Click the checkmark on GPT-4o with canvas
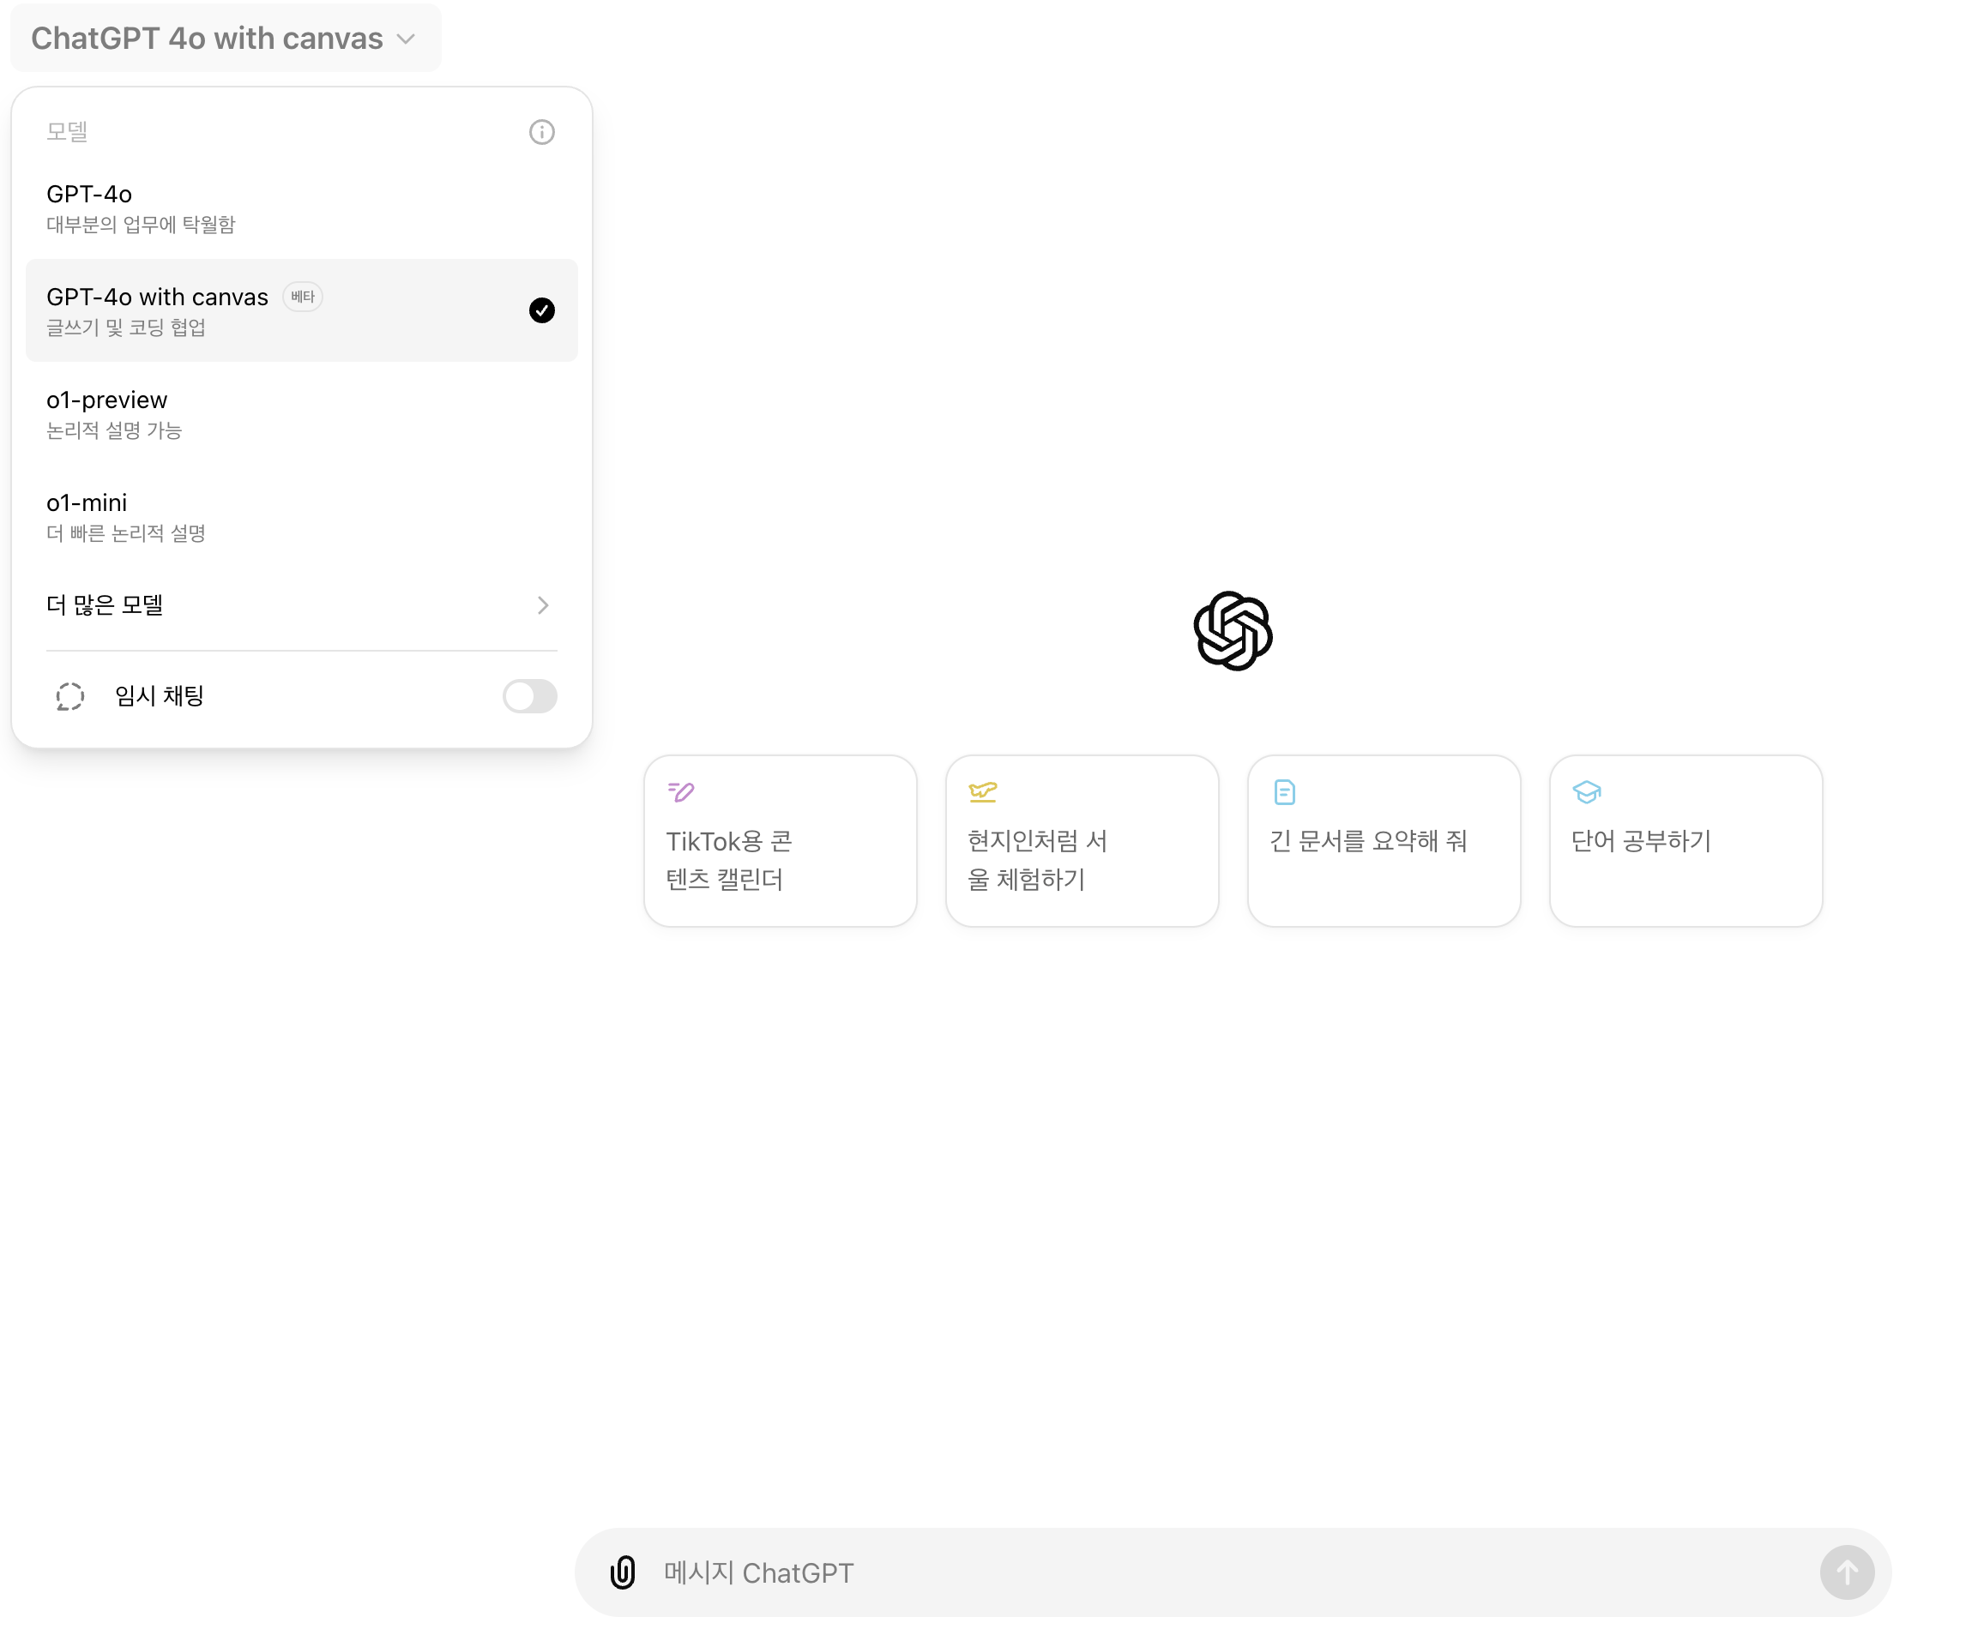1966x1629 pixels. tap(541, 310)
